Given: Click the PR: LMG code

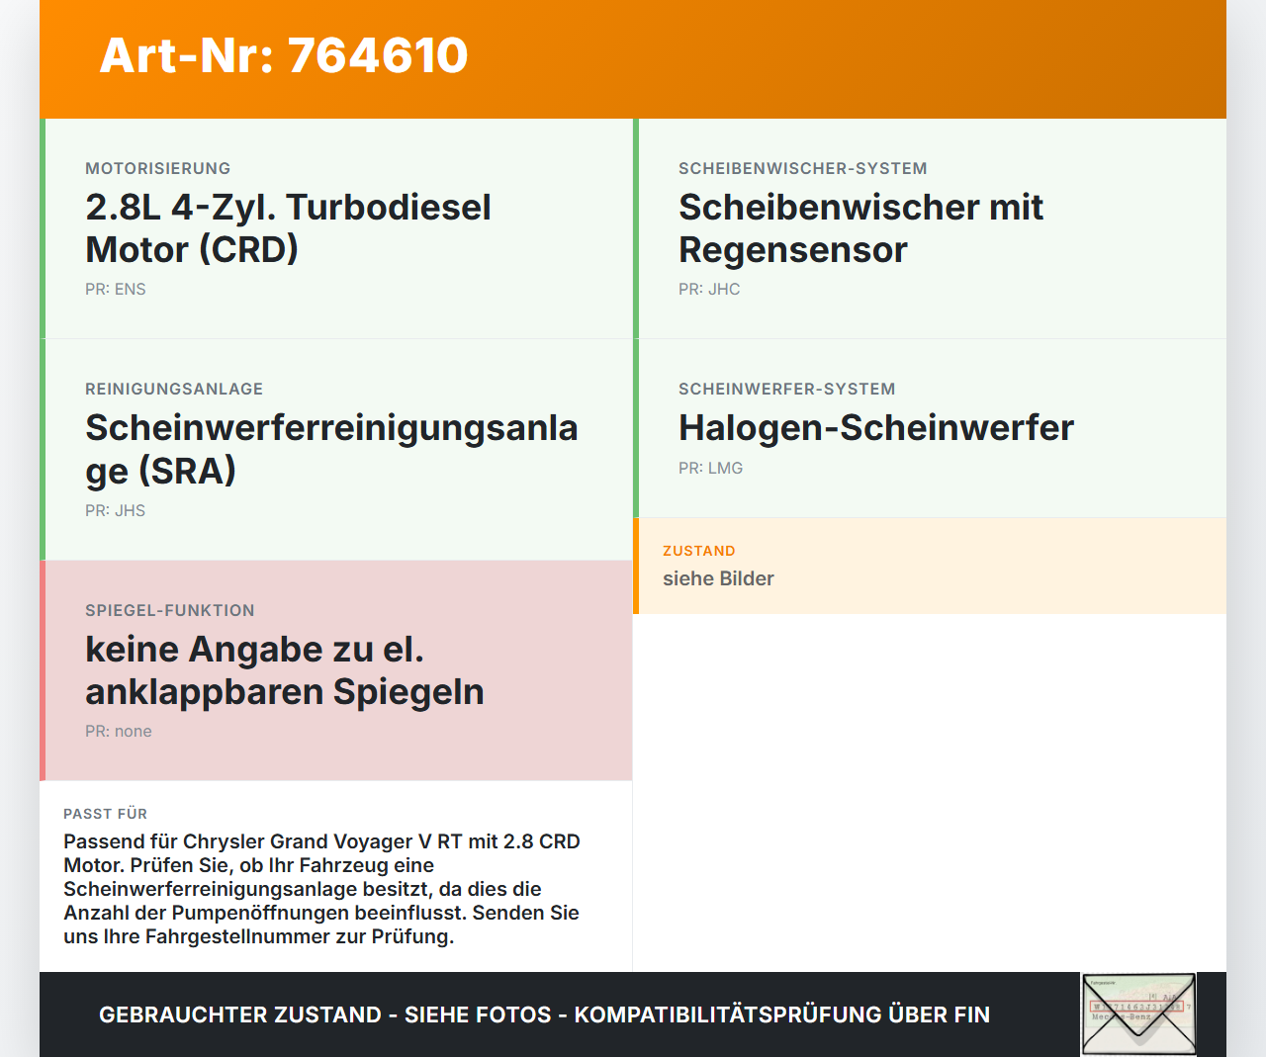Looking at the screenshot, I should pos(710,469).
